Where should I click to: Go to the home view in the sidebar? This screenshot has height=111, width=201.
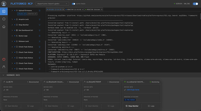[x=4, y=27]
